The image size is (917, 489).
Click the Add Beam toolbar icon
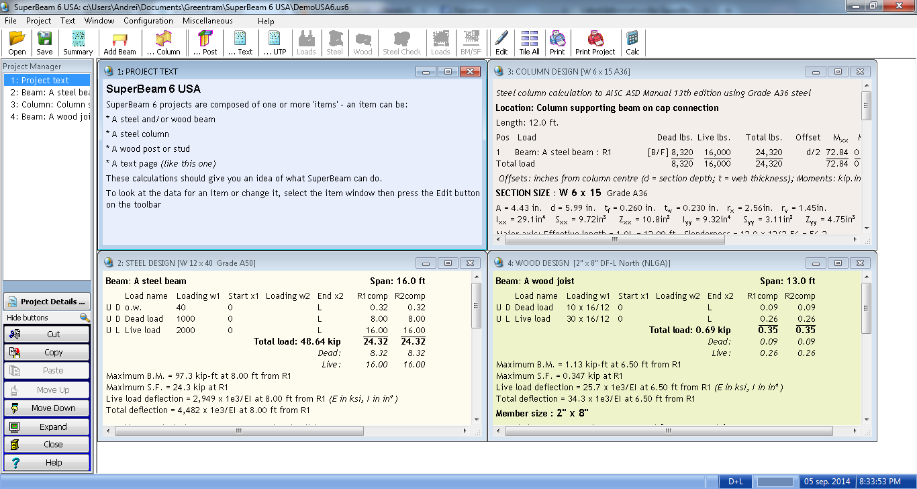pos(119,42)
